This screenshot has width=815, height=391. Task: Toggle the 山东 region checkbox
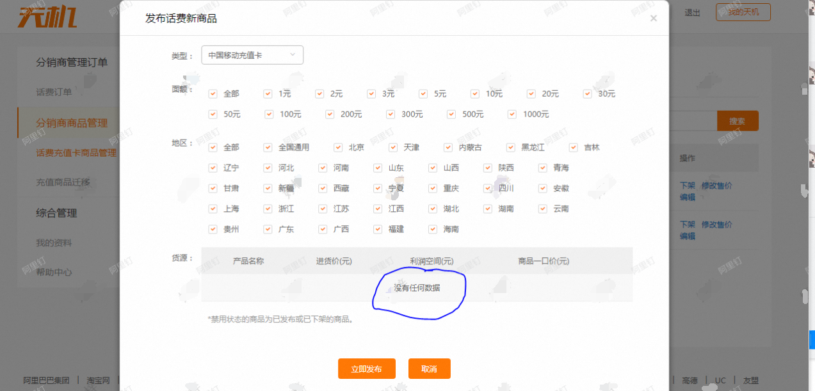378,168
